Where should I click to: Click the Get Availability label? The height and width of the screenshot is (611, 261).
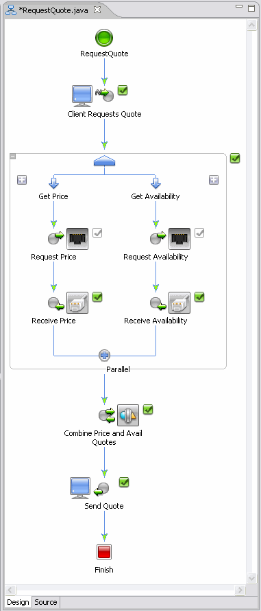[156, 196]
